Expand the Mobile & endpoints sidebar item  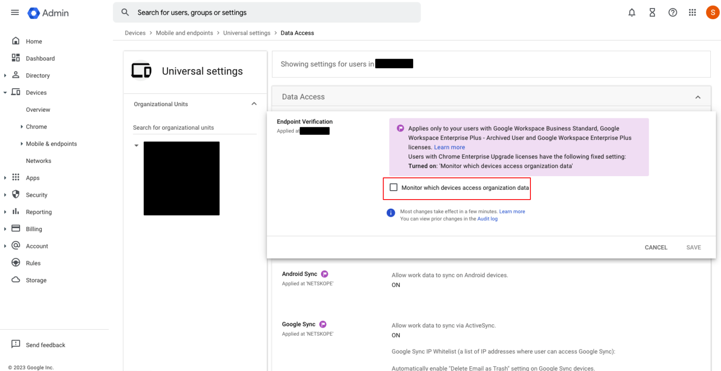(x=22, y=144)
